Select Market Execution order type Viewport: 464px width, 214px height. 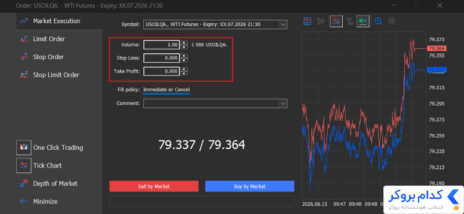(59, 21)
